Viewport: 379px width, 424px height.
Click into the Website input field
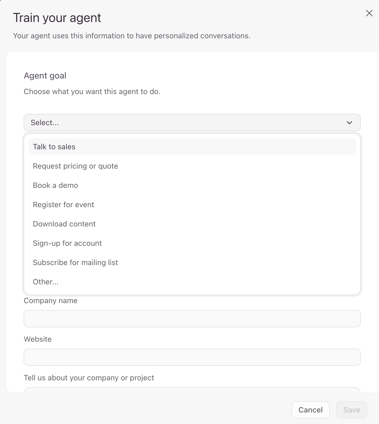point(192,357)
